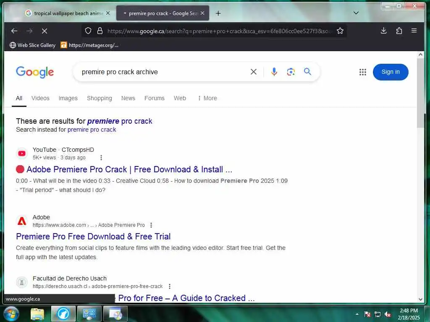This screenshot has width=430, height=322.
Task: Go to the Google logo homepage
Action: point(35,72)
